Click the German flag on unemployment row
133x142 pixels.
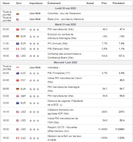[17, 36]
